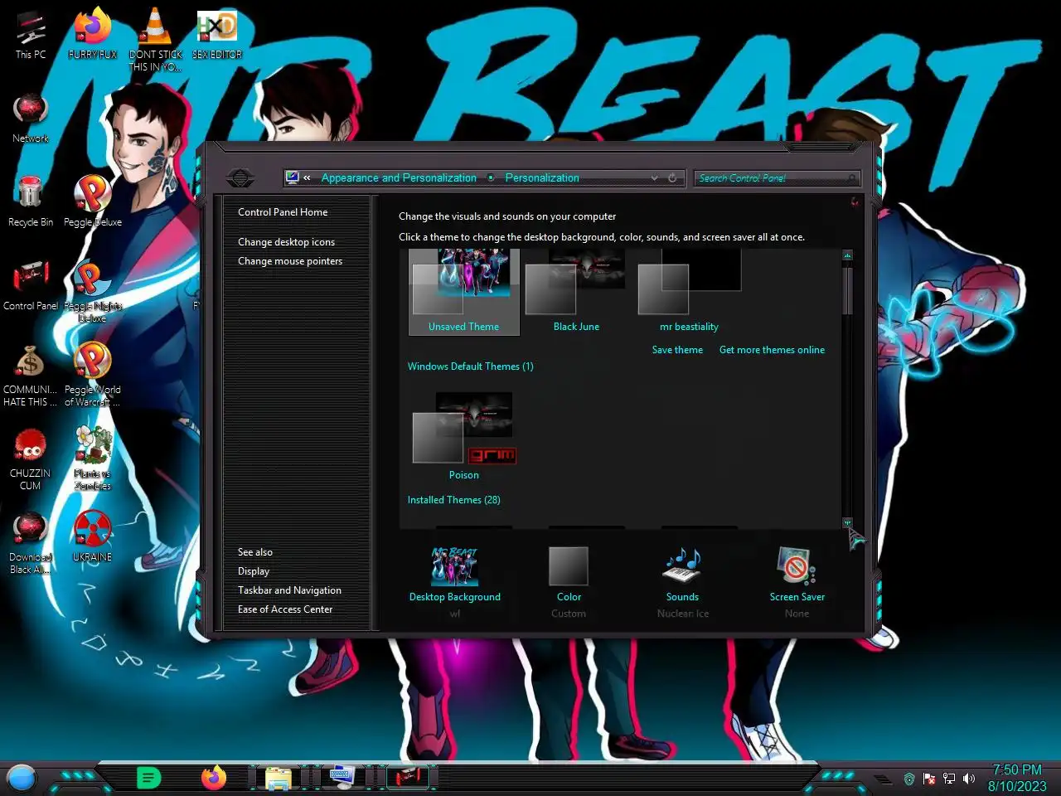1061x796 pixels.
Task: Launch Firefox from the taskbar
Action: click(214, 778)
